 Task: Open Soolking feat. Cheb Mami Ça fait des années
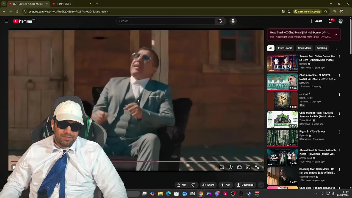tap(317, 171)
